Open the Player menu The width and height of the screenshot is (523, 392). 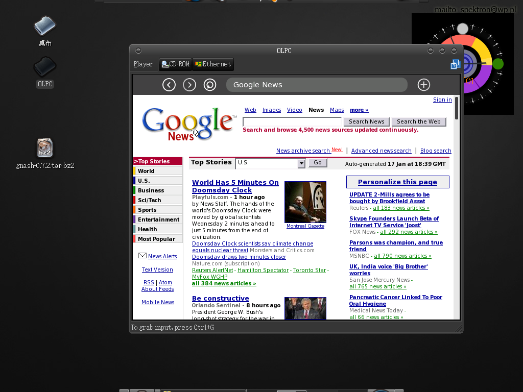(143, 64)
